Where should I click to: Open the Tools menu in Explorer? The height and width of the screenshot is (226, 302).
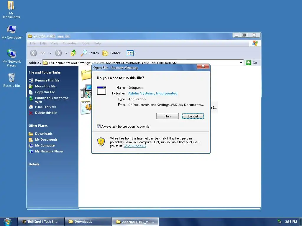click(x=85, y=43)
